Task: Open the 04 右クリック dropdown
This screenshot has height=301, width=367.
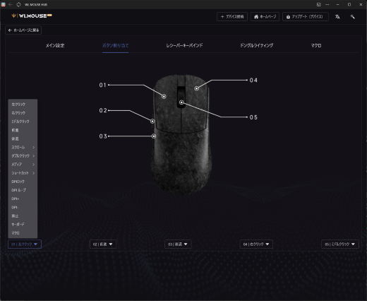Action: (x=256, y=244)
